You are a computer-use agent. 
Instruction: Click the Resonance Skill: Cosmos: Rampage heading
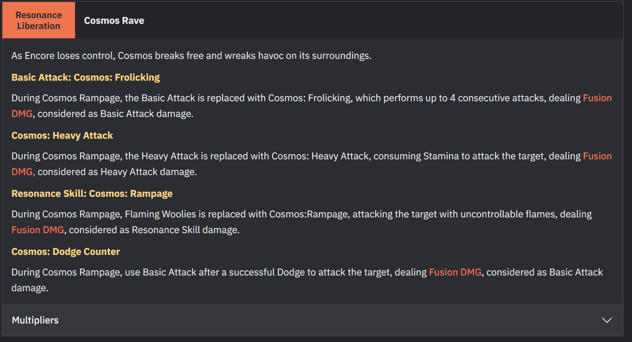coord(92,194)
